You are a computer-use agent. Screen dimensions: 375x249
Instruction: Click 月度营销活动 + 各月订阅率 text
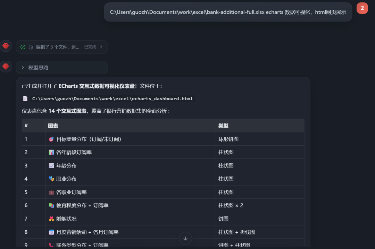coord(87,232)
